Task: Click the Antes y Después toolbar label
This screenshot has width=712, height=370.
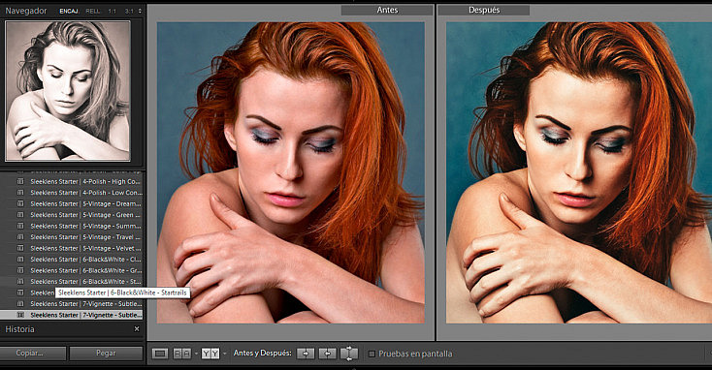Action: pos(263,353)
